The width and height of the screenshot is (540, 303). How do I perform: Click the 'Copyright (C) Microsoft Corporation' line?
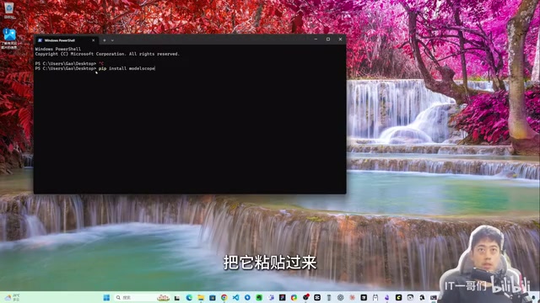click(x=107, y=54)
